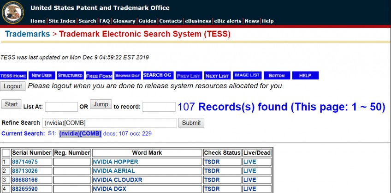The width and height of the screenshot is (391, 193).
Task: Go to Search in top navigation
Action: 87,21
